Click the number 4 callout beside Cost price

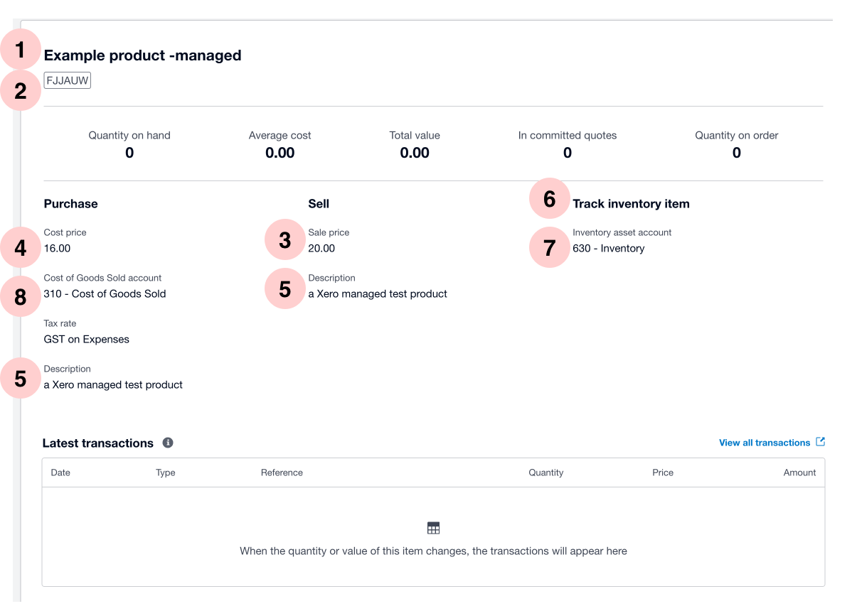(x=21, y=248)
